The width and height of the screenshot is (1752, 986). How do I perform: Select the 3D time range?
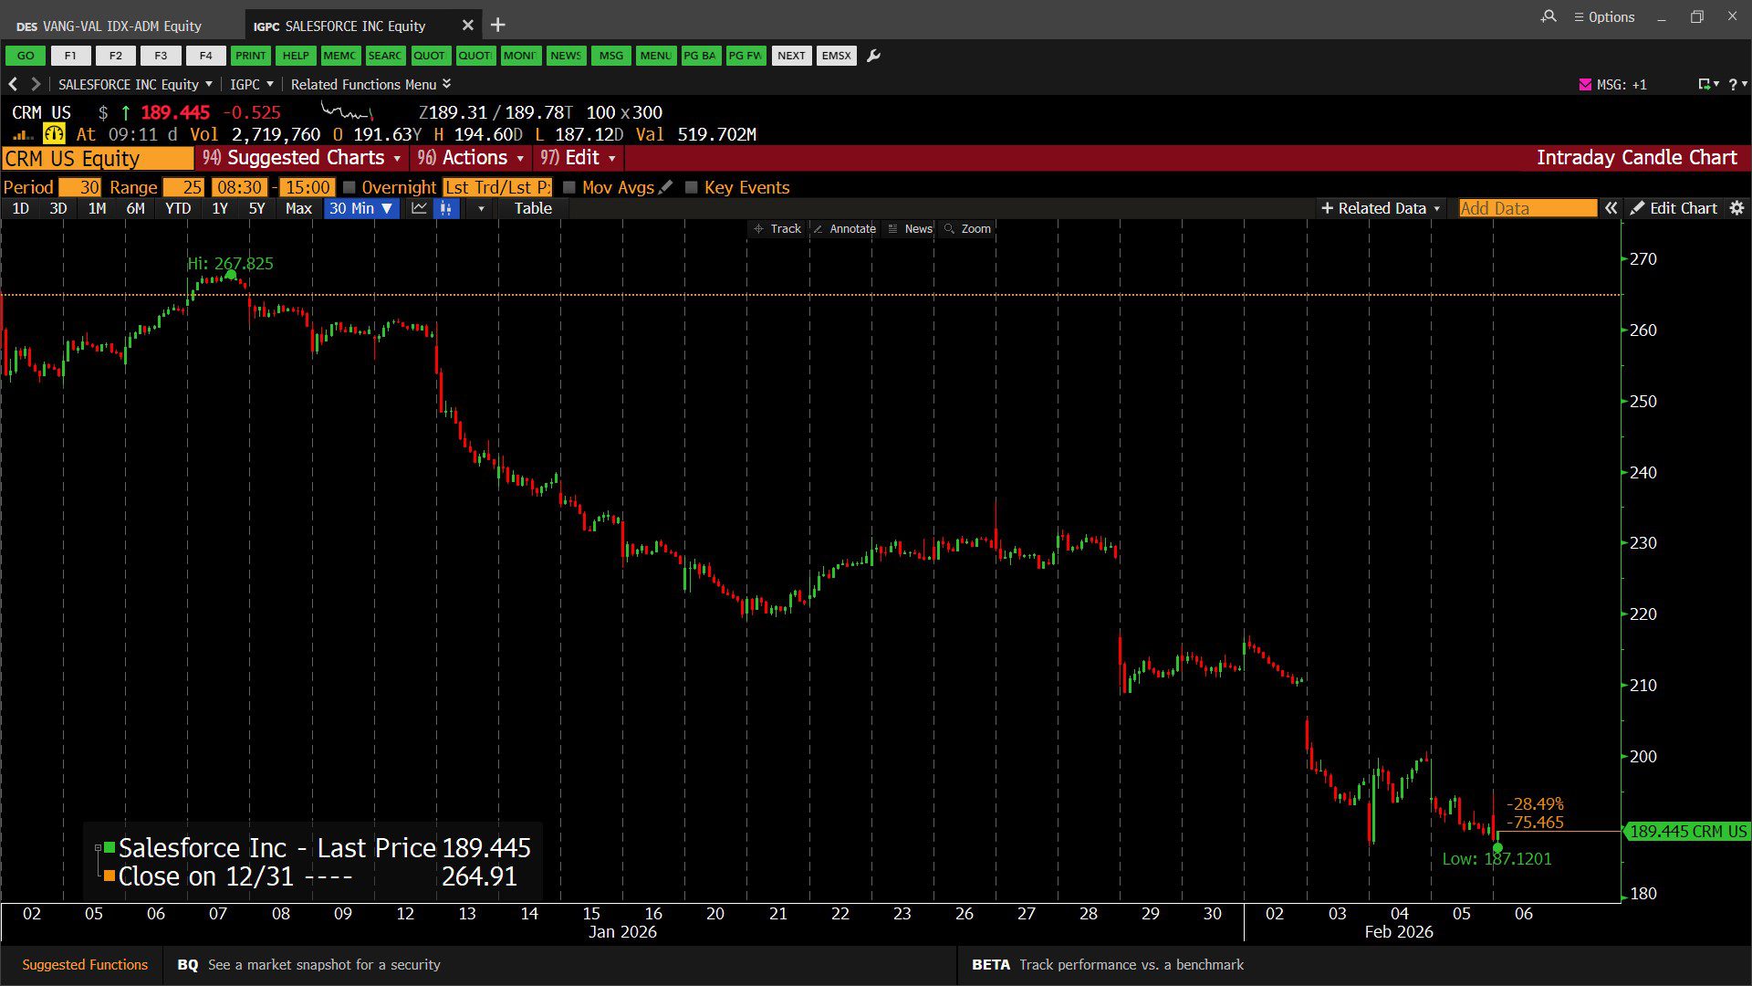[x=58, y=208]
